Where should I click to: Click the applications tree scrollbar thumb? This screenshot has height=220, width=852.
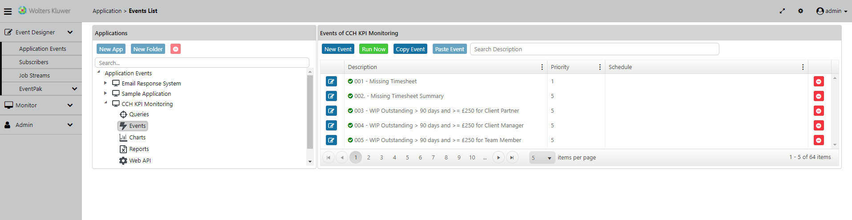(x=310, y=111)
